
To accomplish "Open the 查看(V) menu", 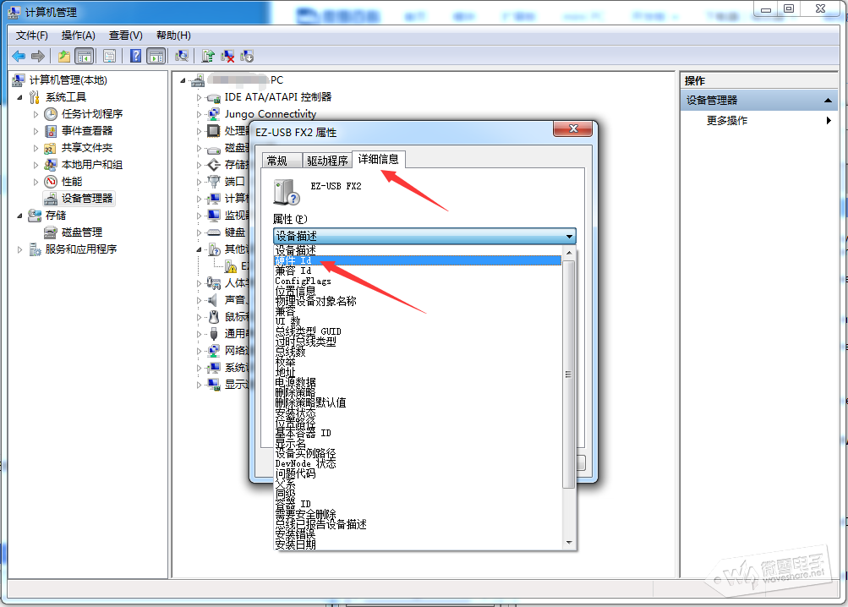I will 125,36.
